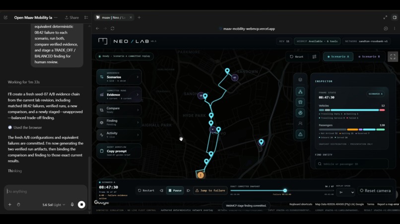400x224 pixels.
Task: Enter fullscreen map view
Action: [393, 57]
